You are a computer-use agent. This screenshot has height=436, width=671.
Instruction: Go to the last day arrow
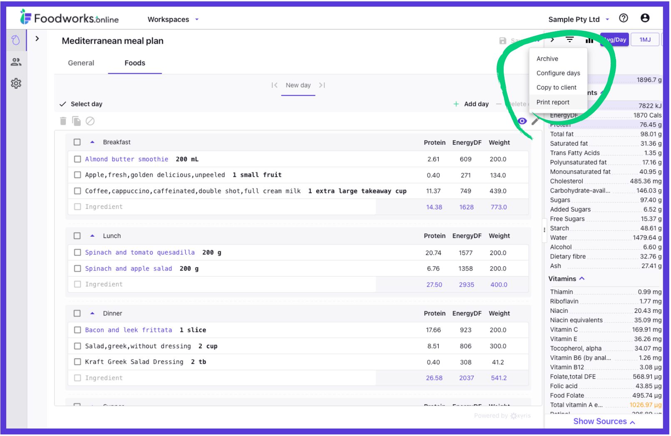[x=322, y=85]
